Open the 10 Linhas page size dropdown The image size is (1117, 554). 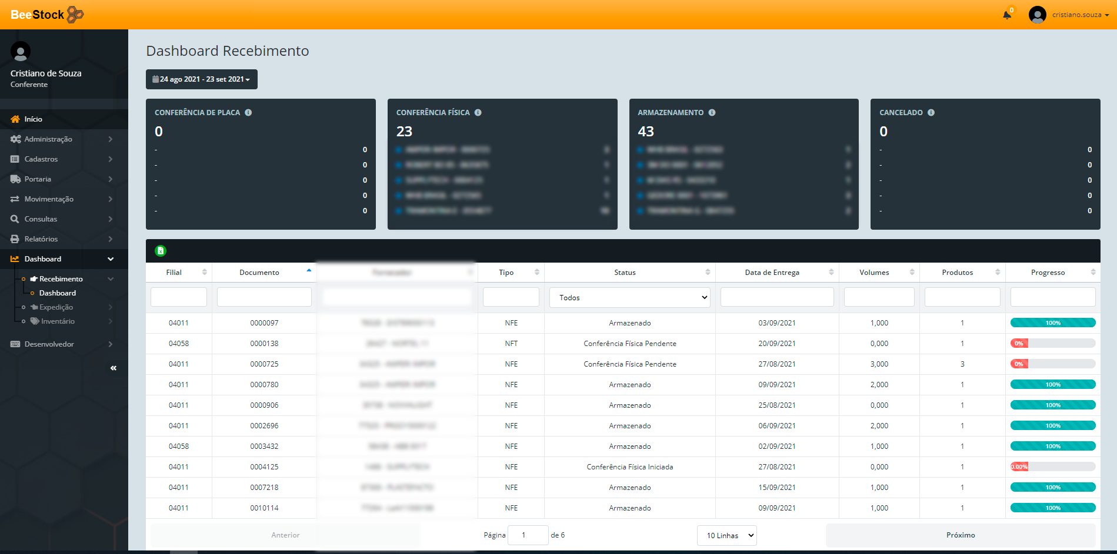[x=727, y=535]
